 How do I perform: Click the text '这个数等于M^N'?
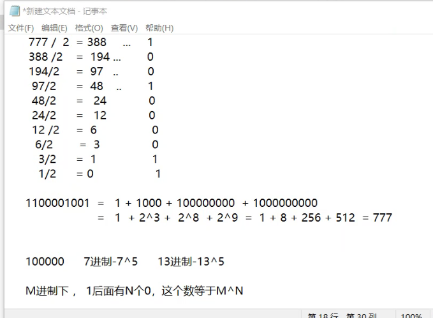202,291
